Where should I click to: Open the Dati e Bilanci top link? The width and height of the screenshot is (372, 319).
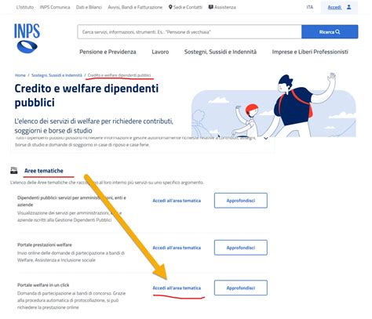coord(89,7)
